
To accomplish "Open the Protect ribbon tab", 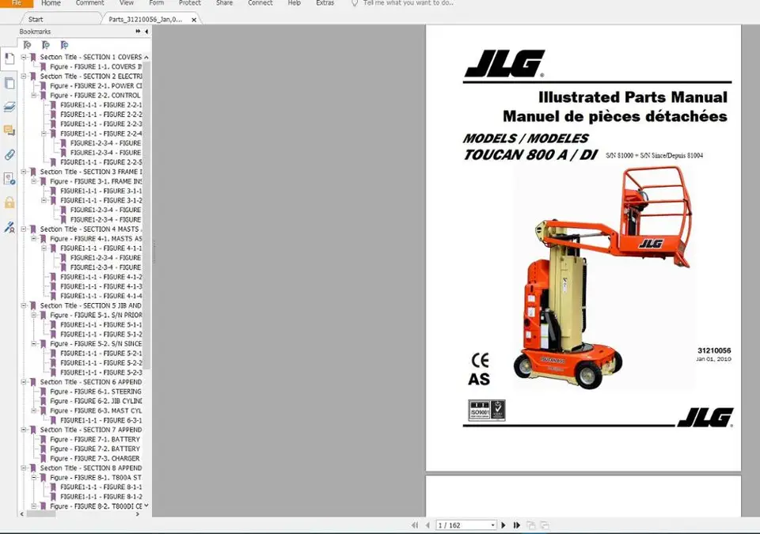I will pos(189,3).
